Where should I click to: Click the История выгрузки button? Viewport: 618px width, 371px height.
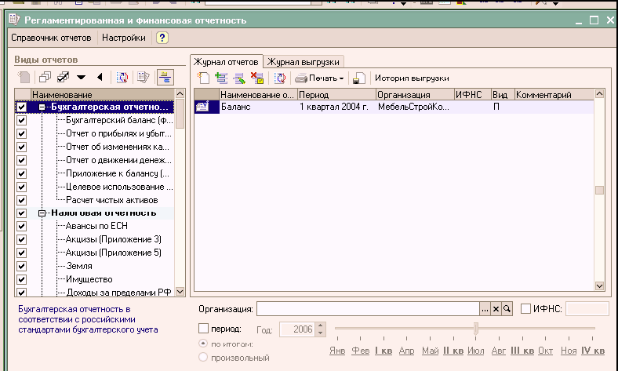[411, 78]
